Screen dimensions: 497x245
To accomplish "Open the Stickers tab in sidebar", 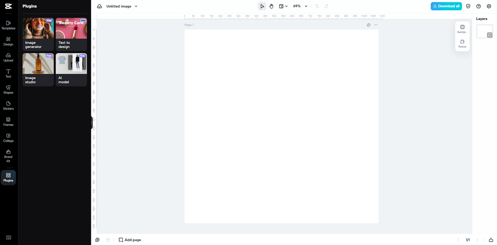I will click(x=8, y=105).
